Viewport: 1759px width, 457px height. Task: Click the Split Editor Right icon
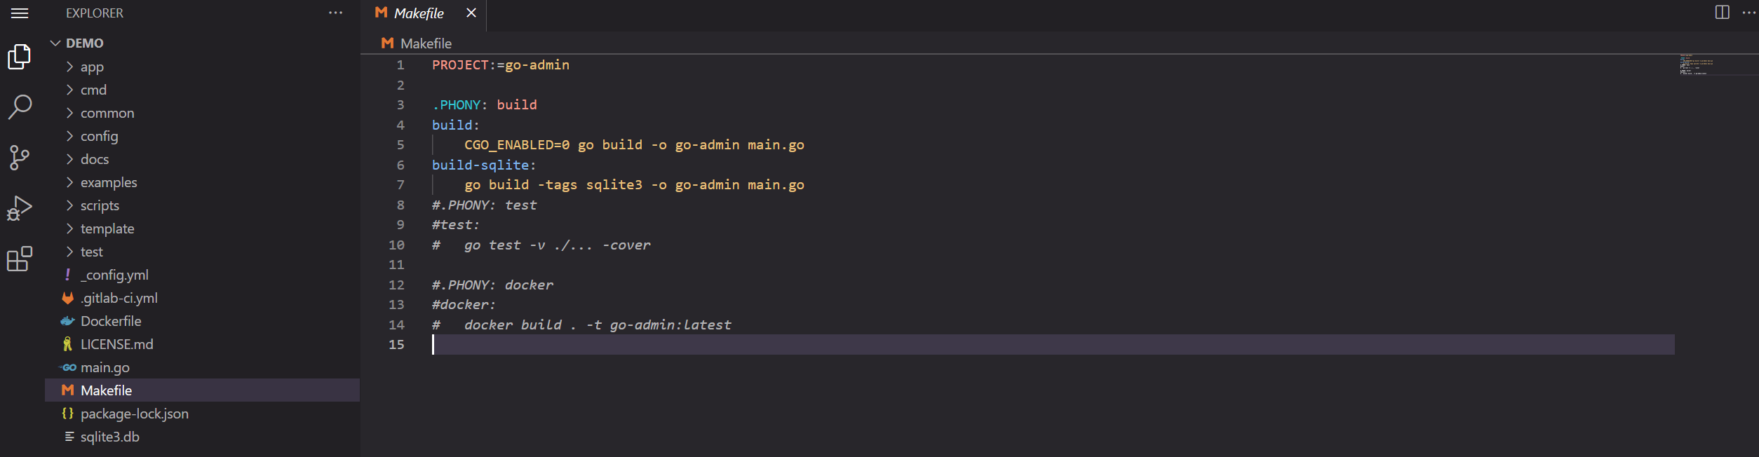point(1722,13)
